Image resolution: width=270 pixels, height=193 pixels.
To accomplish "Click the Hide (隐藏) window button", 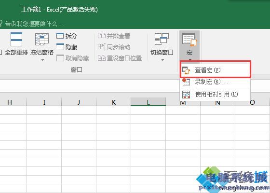I will 67,47.
